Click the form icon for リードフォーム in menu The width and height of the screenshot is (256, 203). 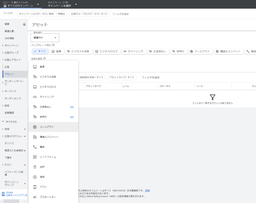coord(35,157)
